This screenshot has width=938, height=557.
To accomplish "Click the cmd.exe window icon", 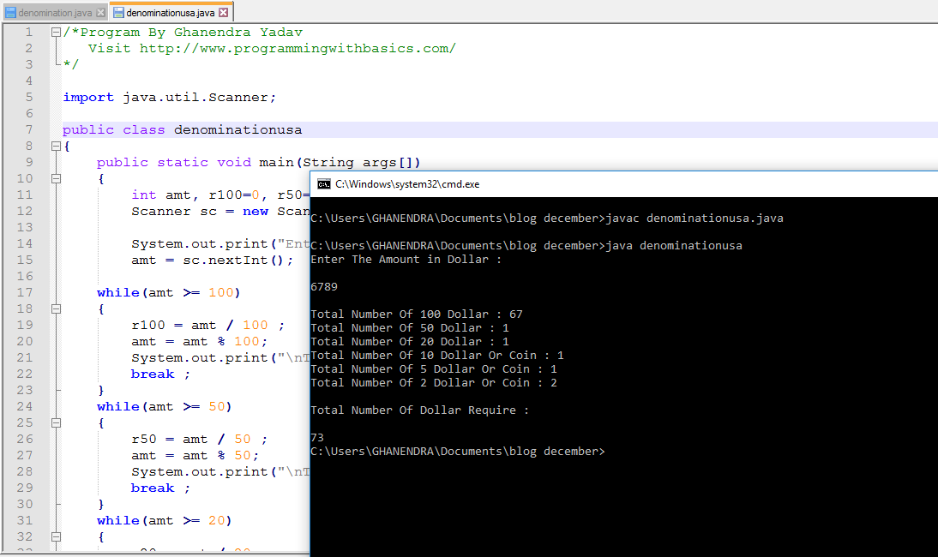I will 323,184.
